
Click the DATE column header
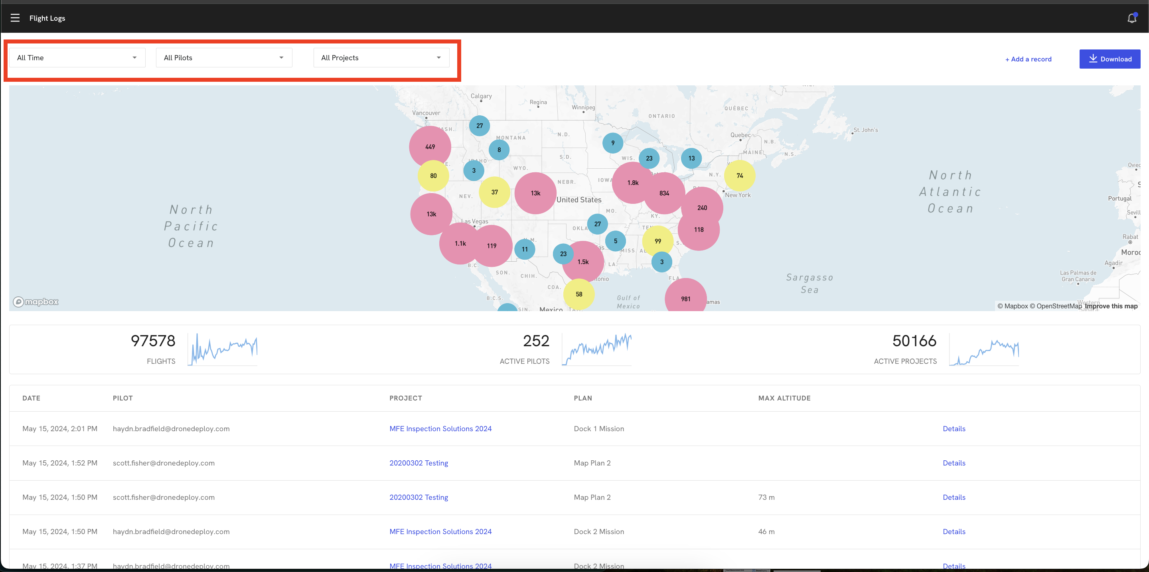[31, 398]
